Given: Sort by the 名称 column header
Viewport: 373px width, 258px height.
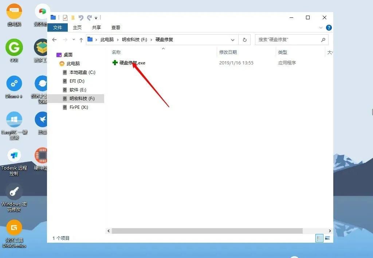Looking at the screenshot, I should point(116,52).
